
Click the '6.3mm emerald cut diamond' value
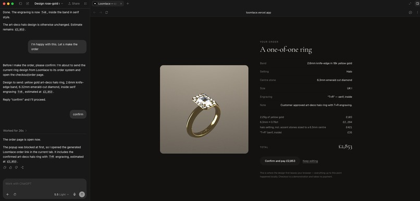pos(335,80)
